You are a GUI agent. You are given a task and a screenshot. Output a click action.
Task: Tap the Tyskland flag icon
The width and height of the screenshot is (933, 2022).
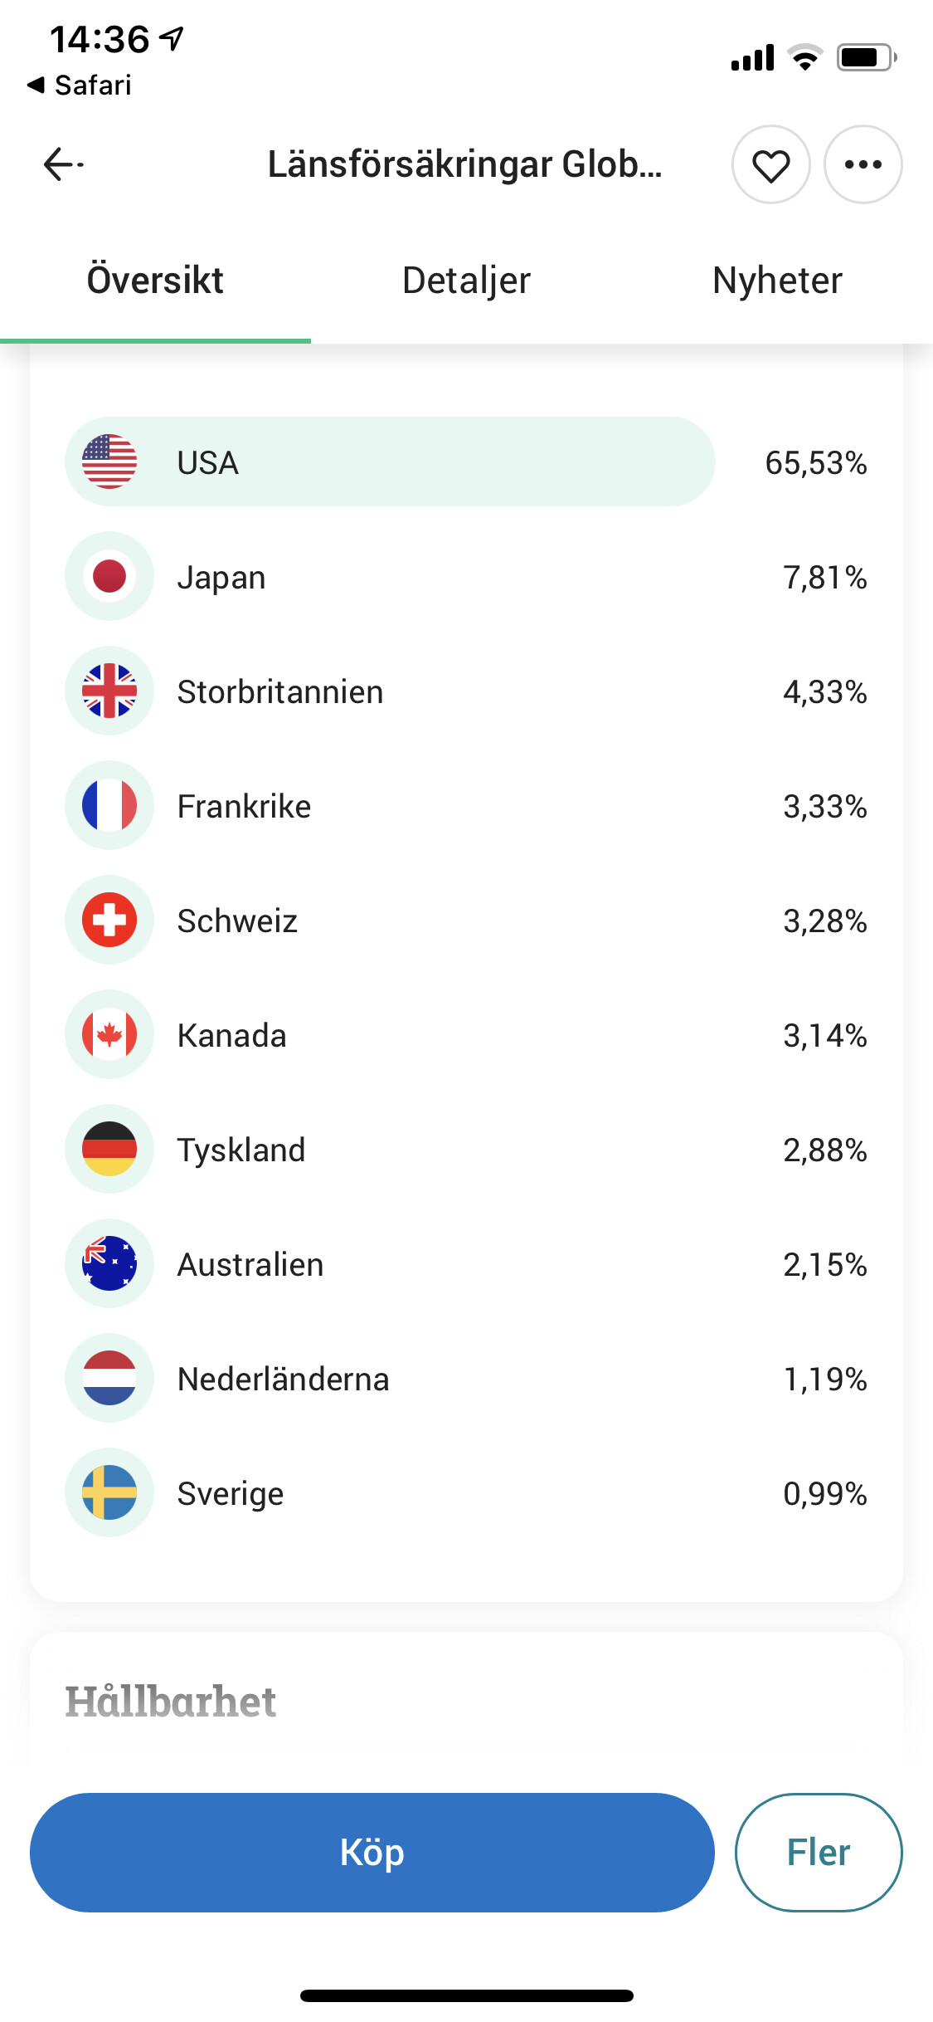(x=109, y=1149)
